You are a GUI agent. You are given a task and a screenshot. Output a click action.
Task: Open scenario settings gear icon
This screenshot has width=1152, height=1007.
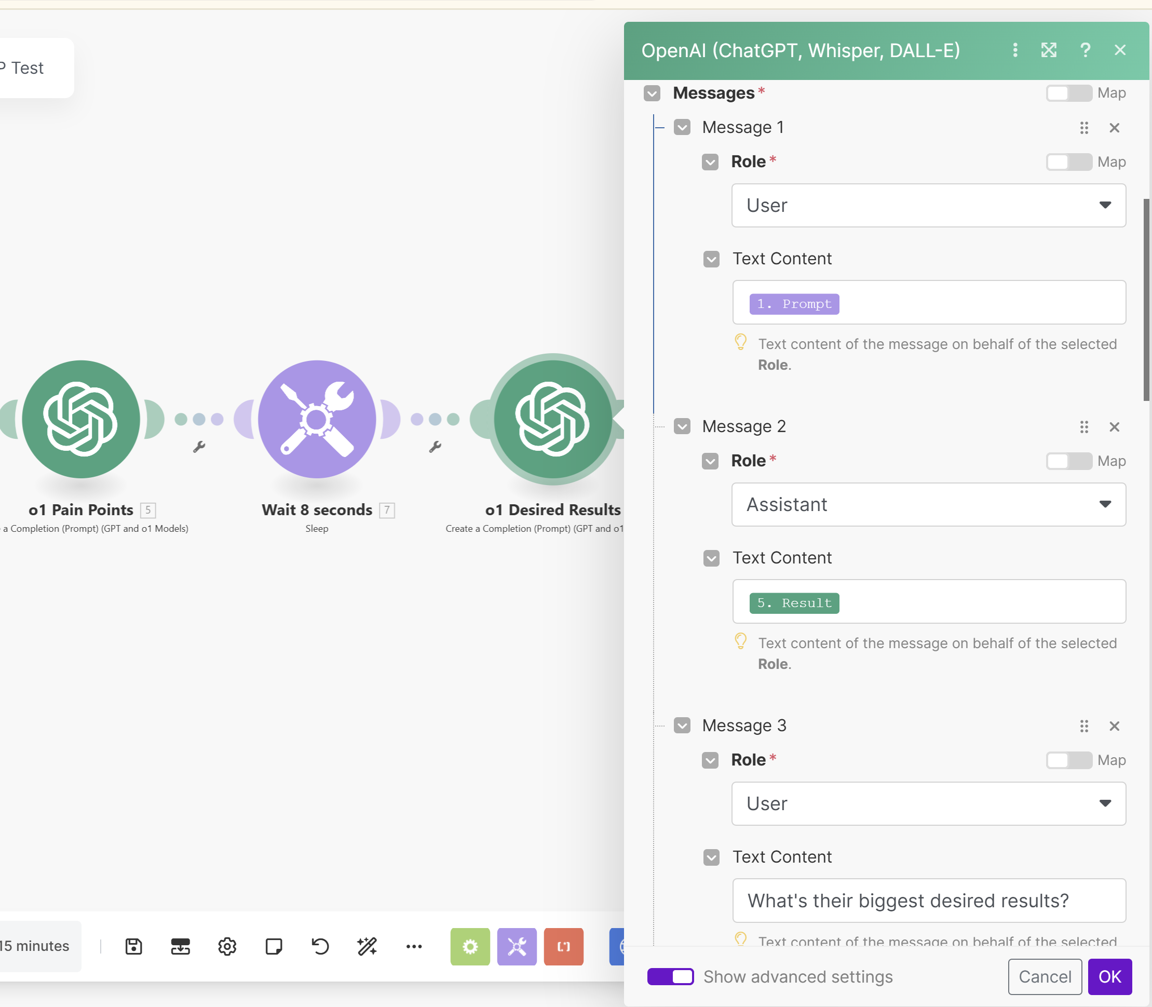[x=227, y=946]
